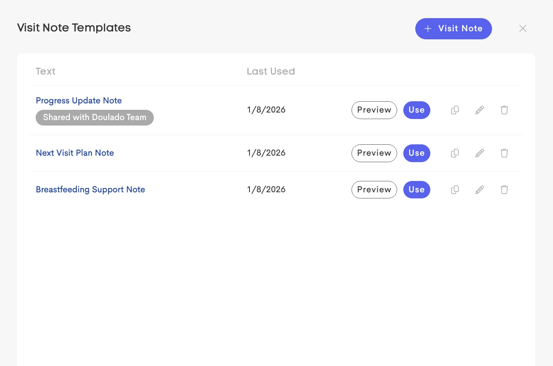Duplicate the Progress Update Note template
This screenshot has height=366, width=553.
(x=455, y=110)
